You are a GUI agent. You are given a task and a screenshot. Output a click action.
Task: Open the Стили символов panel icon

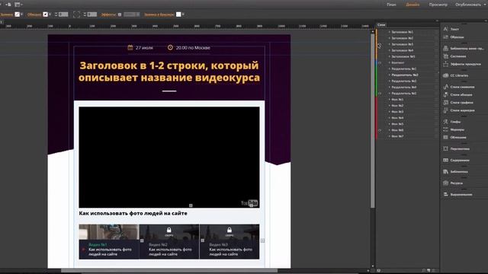(445, 87)
